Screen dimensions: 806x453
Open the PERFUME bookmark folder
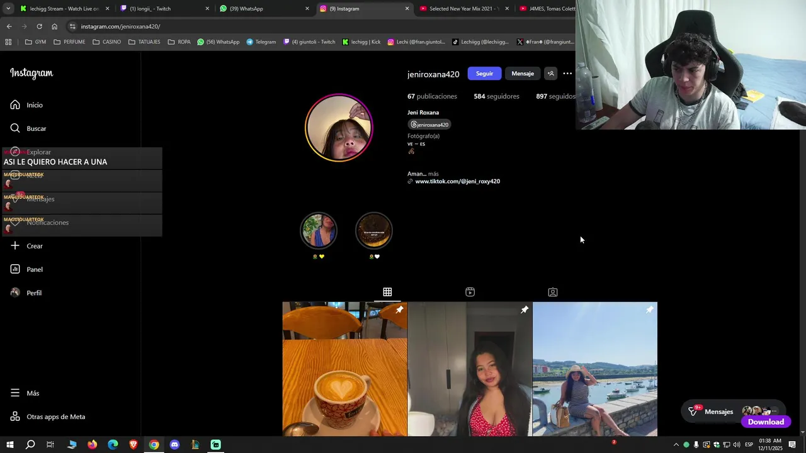click(69, 42)
